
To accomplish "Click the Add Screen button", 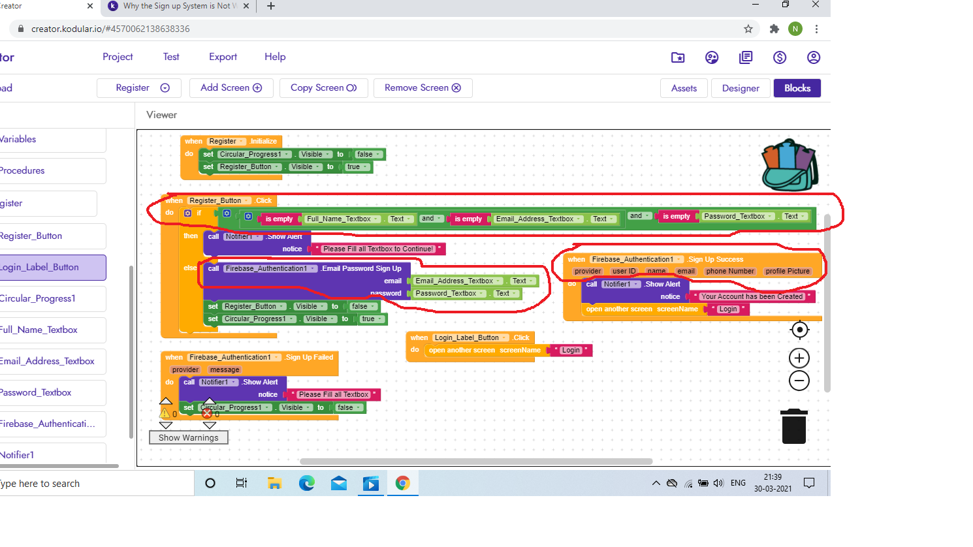I will pyautogui.click(x=231, y=88).
